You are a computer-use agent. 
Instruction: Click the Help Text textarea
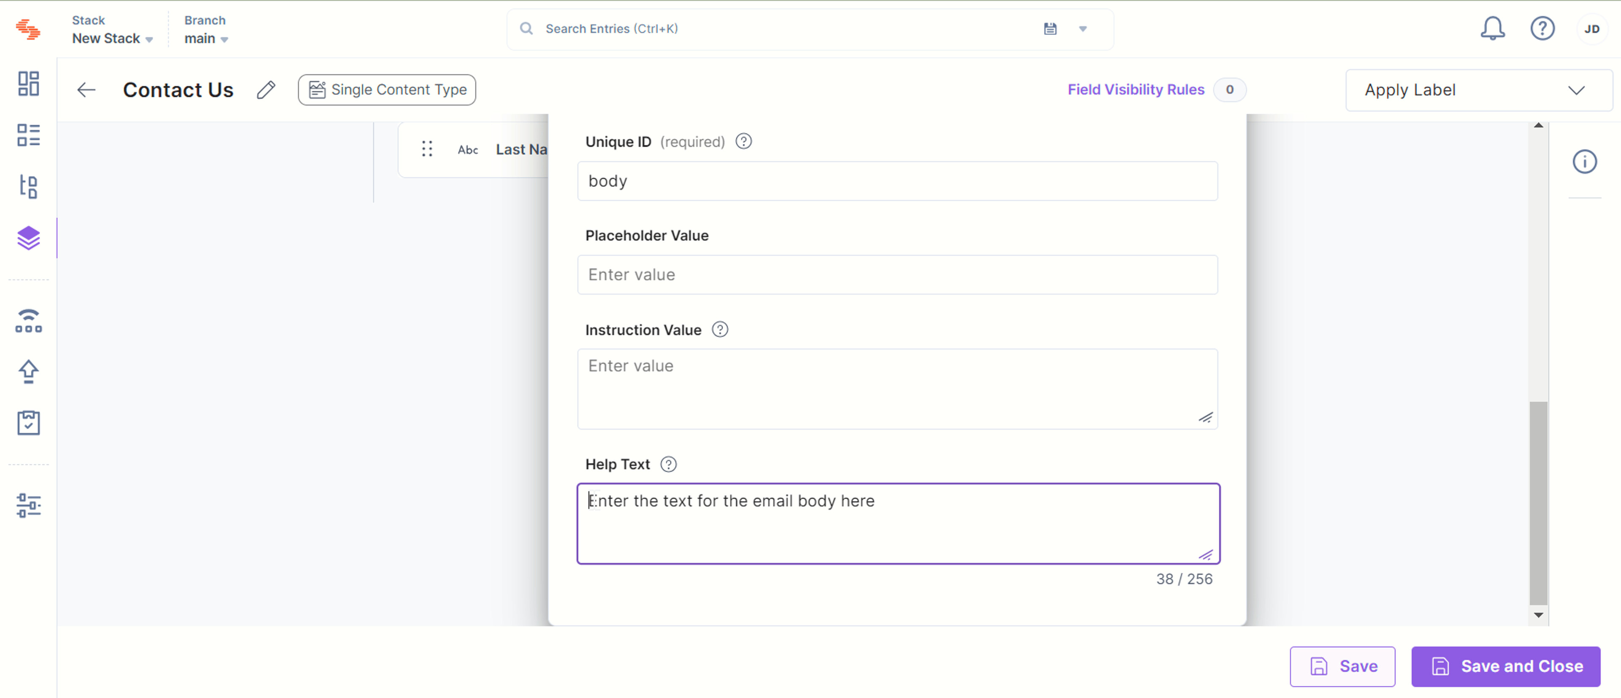pos(898,523)
